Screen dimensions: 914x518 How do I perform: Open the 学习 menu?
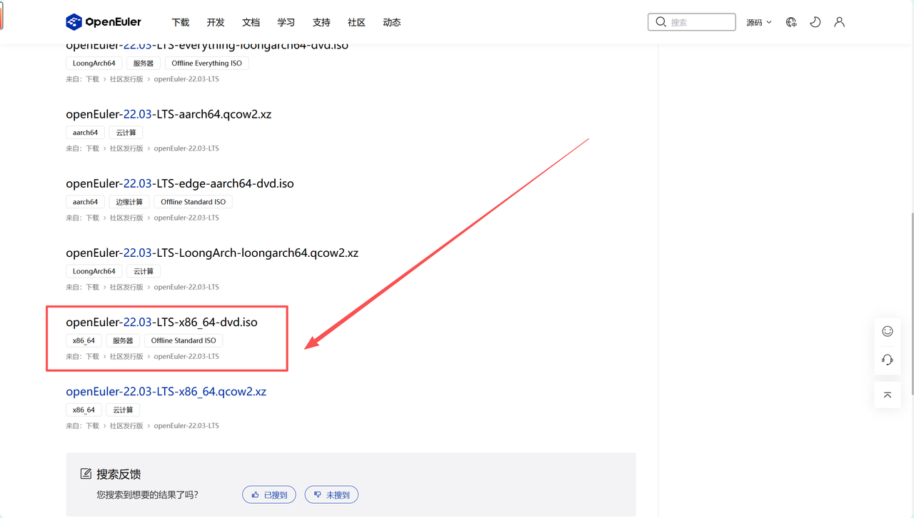[x=286, y=22]
